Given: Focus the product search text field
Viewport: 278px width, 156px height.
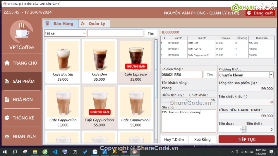Looking at the screenshot, I should click(x=115, y=33).
